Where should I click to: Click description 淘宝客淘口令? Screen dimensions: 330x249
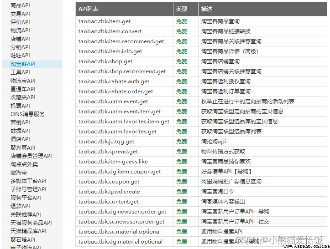point(218,192)
